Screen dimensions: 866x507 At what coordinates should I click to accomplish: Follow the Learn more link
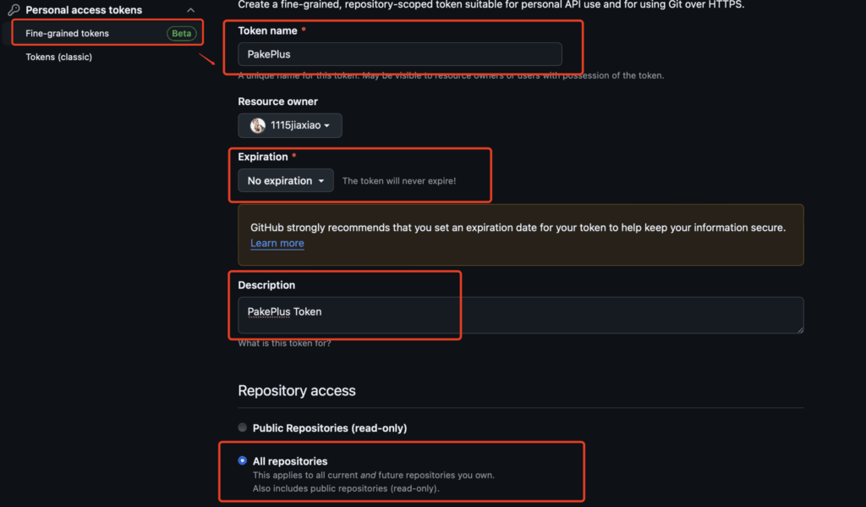[x=277, y=243]
